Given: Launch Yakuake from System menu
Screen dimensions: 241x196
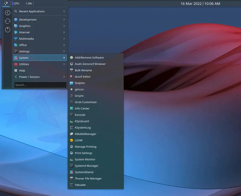Looking at the screenshot, I should click(80, 185).
